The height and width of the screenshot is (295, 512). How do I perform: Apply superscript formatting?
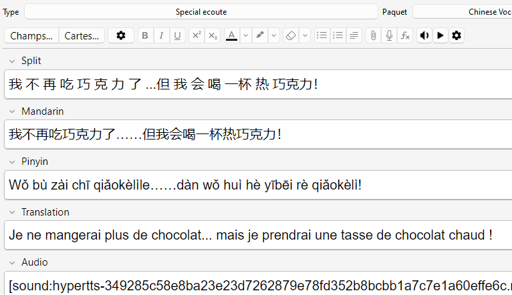197,36
